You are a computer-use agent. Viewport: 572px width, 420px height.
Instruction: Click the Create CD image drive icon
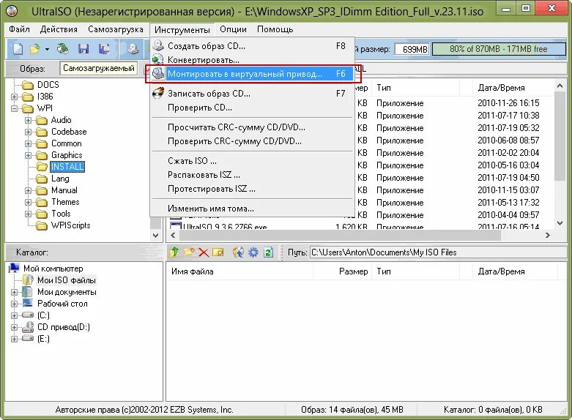(x=133, y=49)
